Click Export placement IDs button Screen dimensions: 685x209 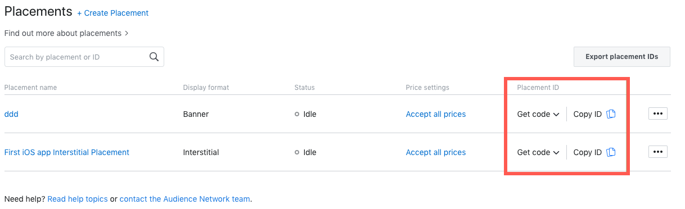pos(621,57)
